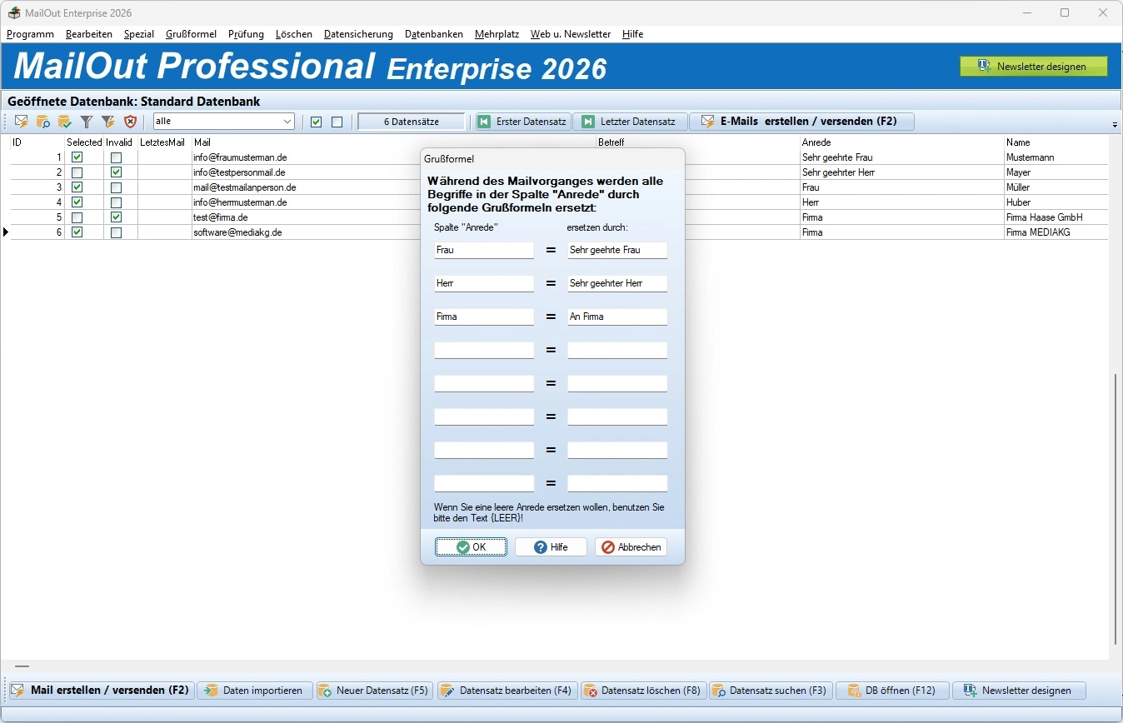Click the Hilfe button in dialog
This screenshot has width=1123, height=723.
(551, 547)
